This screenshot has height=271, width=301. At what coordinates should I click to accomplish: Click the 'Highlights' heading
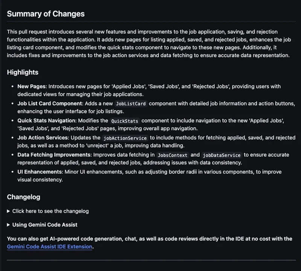(23, 72)
